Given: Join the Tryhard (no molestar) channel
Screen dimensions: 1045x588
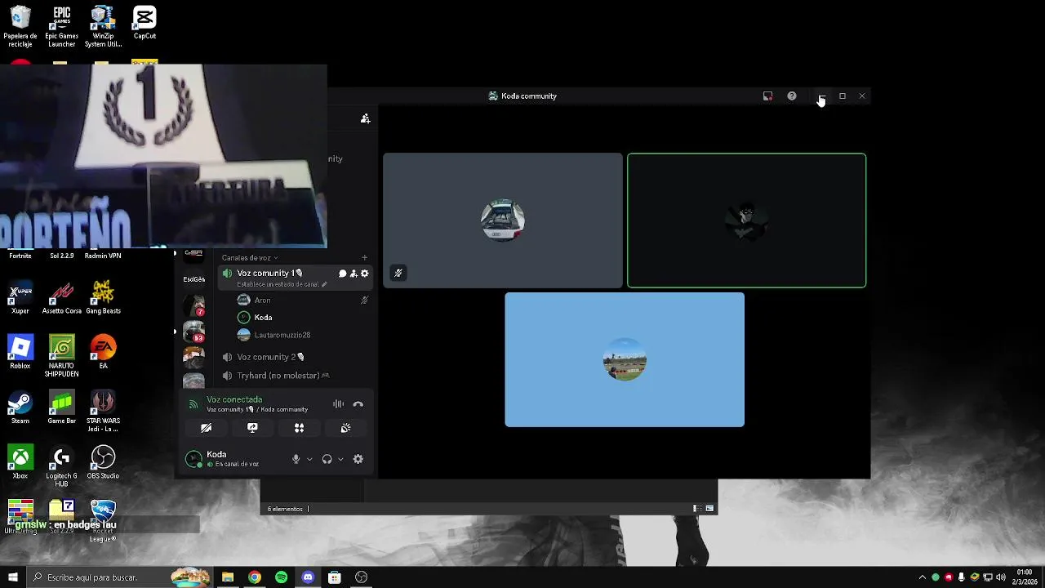Looking at the screenshot, I should point(296,376).
